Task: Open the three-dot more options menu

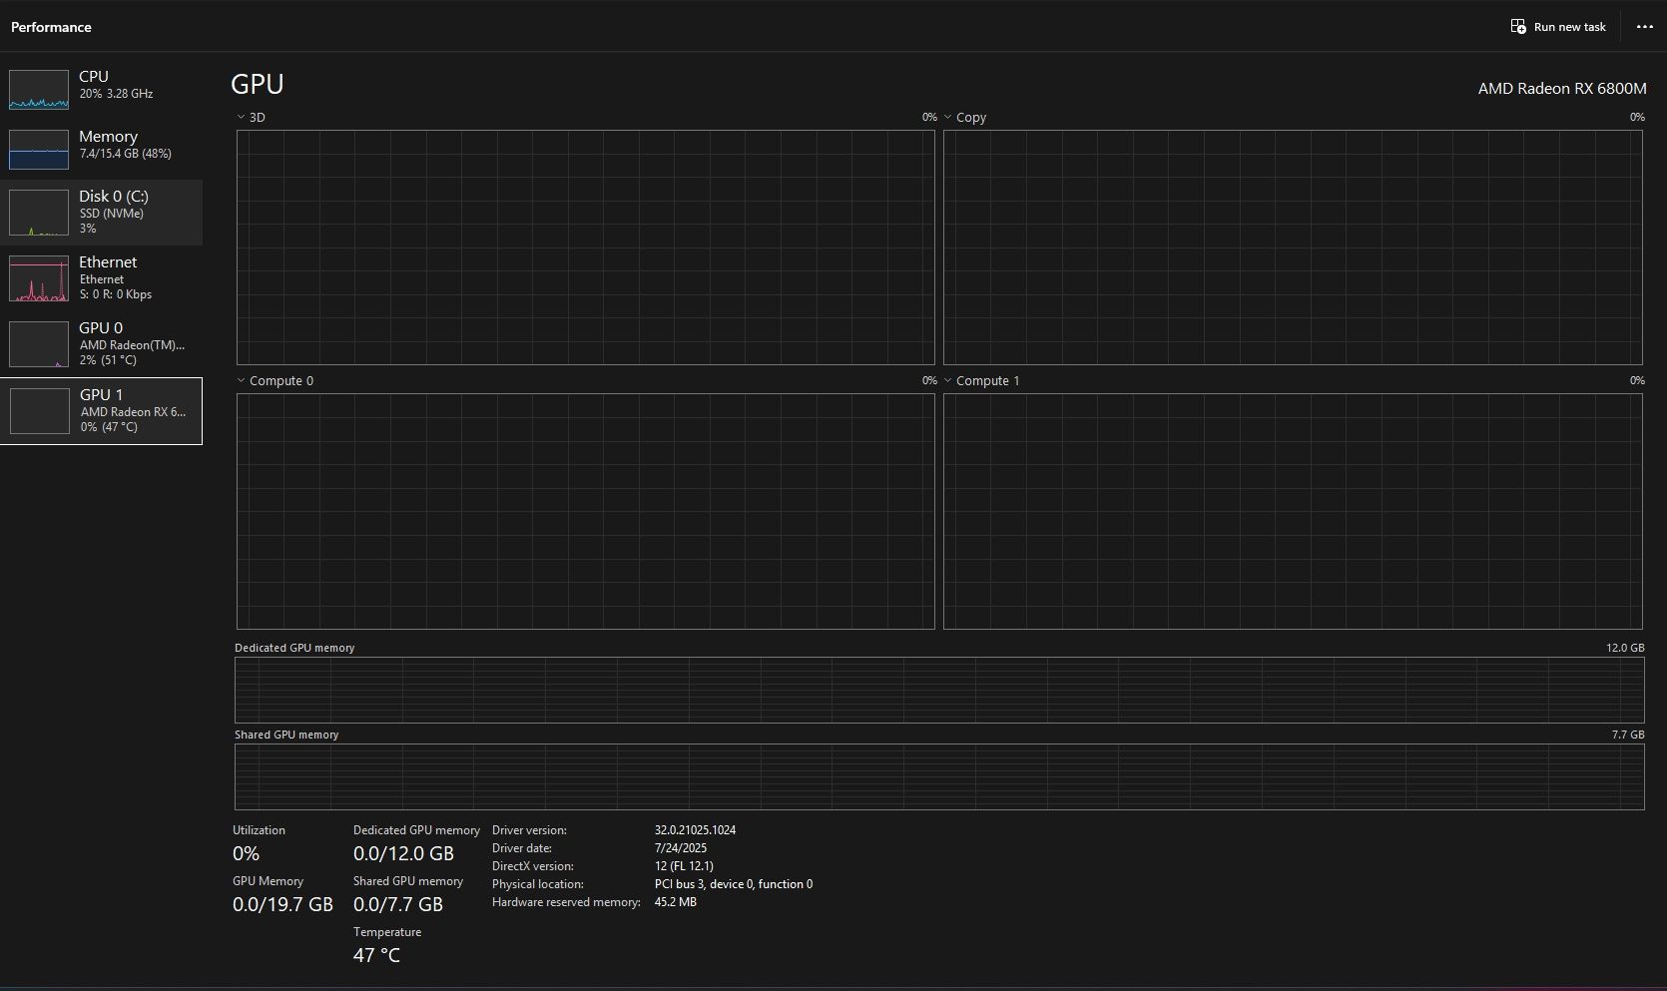Action: point(1645,27)
